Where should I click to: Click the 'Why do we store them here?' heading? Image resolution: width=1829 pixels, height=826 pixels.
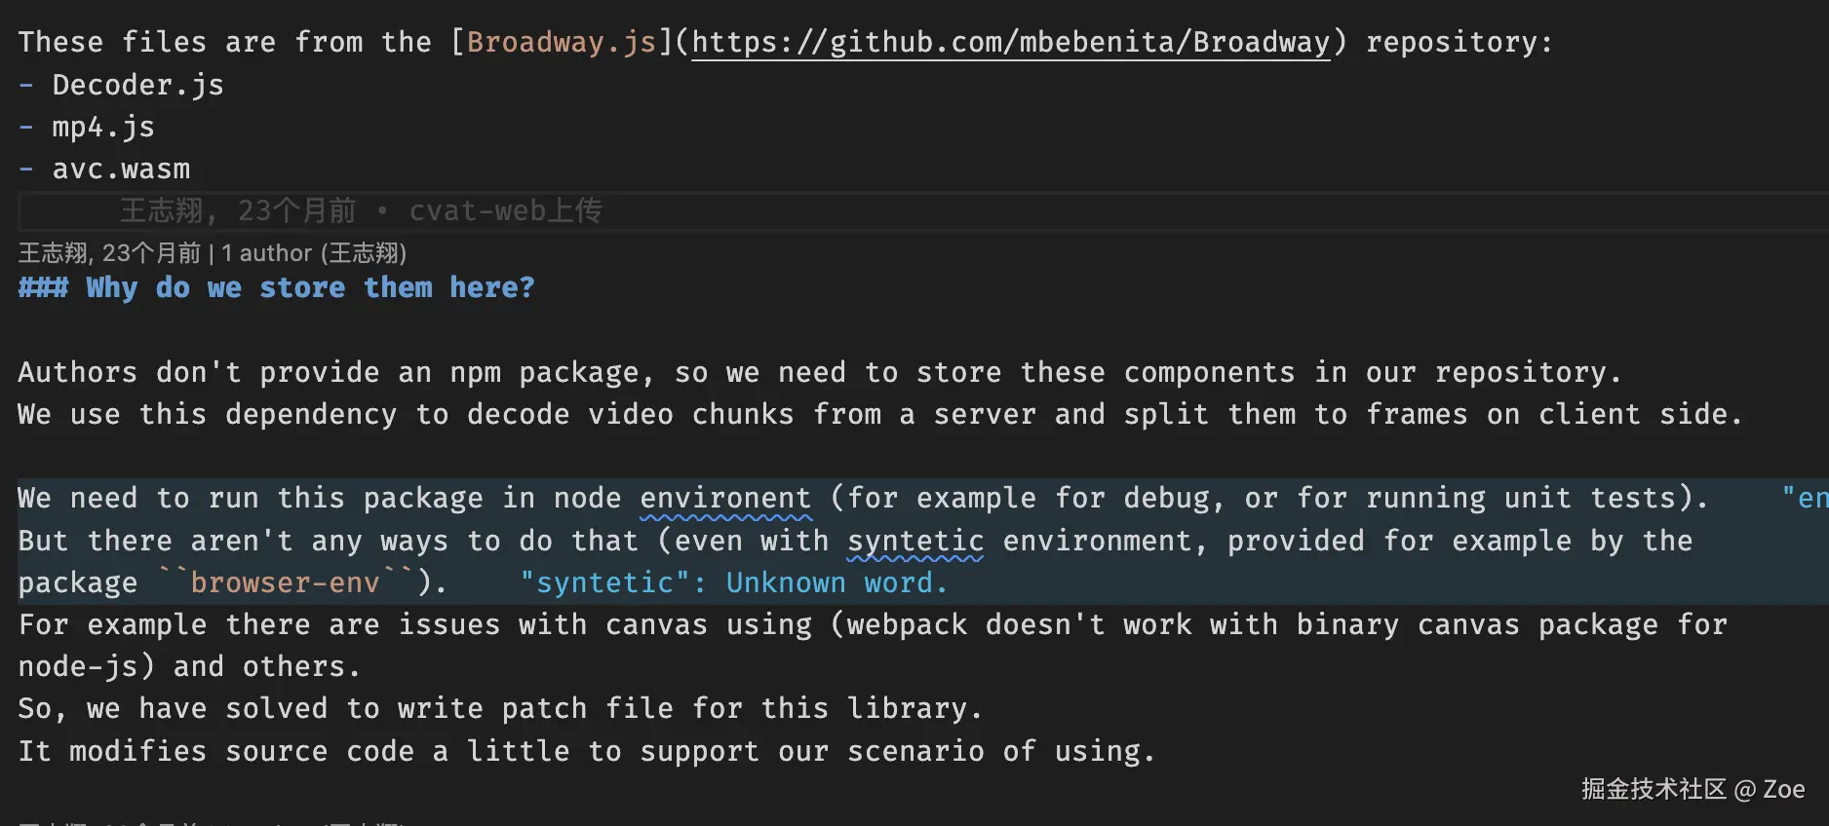[310, 287]
